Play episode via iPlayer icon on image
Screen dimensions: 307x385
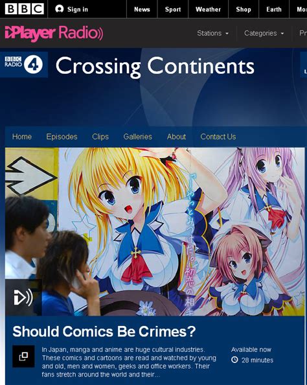[23, 297]
